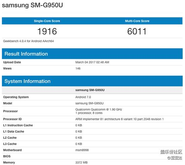185x165 pixels.
Task: Select the March 04 2017 02:48 AM value
Action: pos(92,62)
